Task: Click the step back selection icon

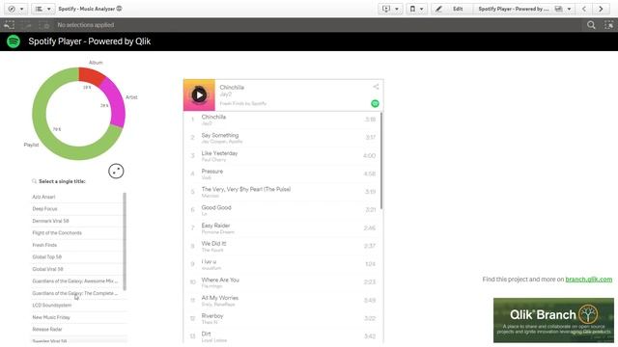Action: 9,25
